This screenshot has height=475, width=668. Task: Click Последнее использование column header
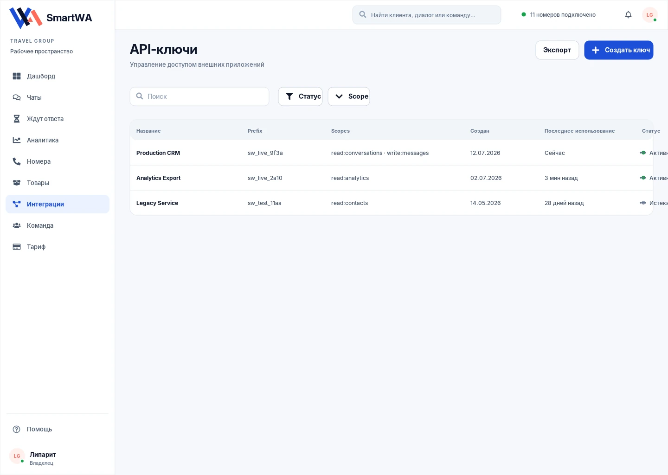(579, 131)
